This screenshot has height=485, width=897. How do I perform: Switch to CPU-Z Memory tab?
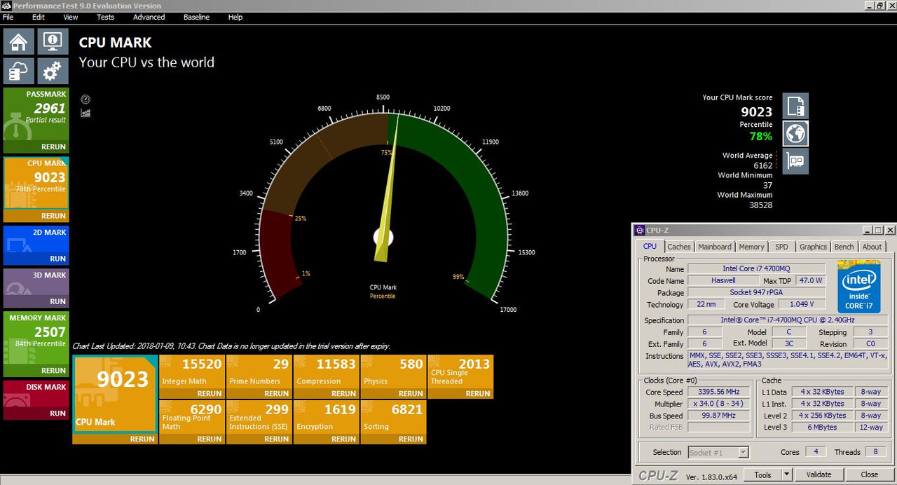click(751, 247)
